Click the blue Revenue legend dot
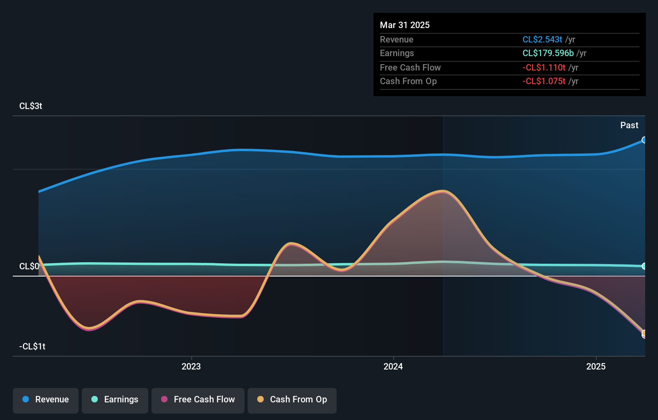 click(26, 399)
